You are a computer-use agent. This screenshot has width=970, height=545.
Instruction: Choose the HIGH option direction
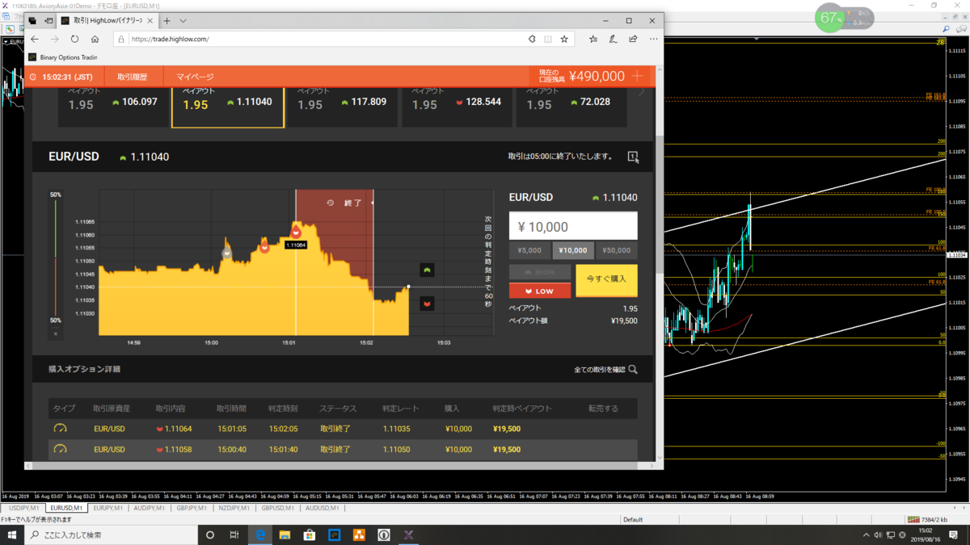[x=540, y=272]
